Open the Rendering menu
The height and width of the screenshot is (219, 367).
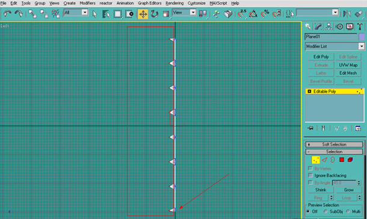tap(174, 3)
